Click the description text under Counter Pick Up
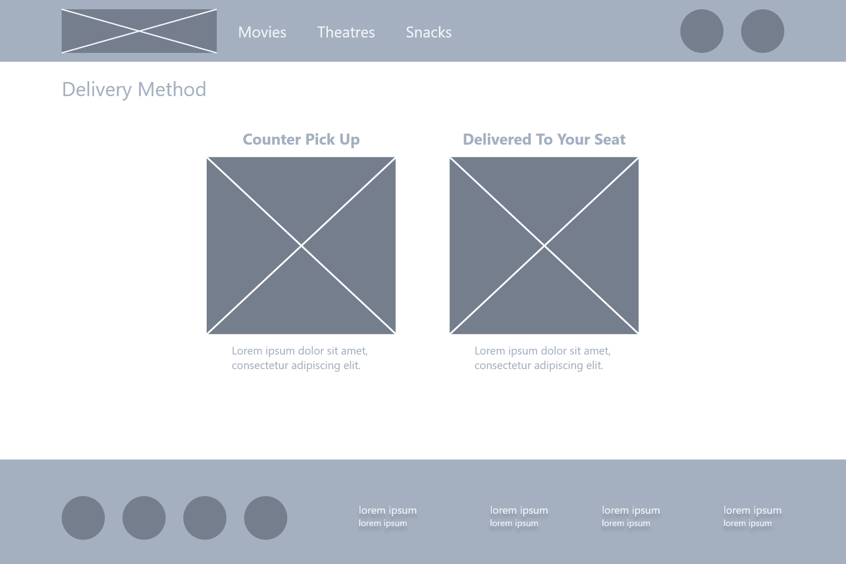The image size is (846, 564). 300,358
